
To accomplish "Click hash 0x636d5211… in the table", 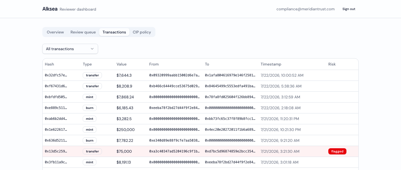I will [56, 140].
